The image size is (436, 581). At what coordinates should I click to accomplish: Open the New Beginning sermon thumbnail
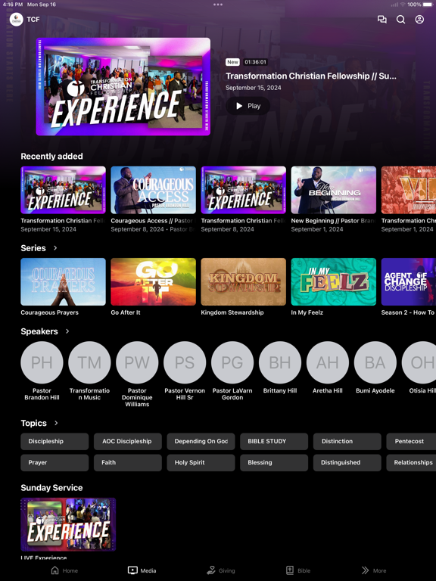click(x=333, y=190)
